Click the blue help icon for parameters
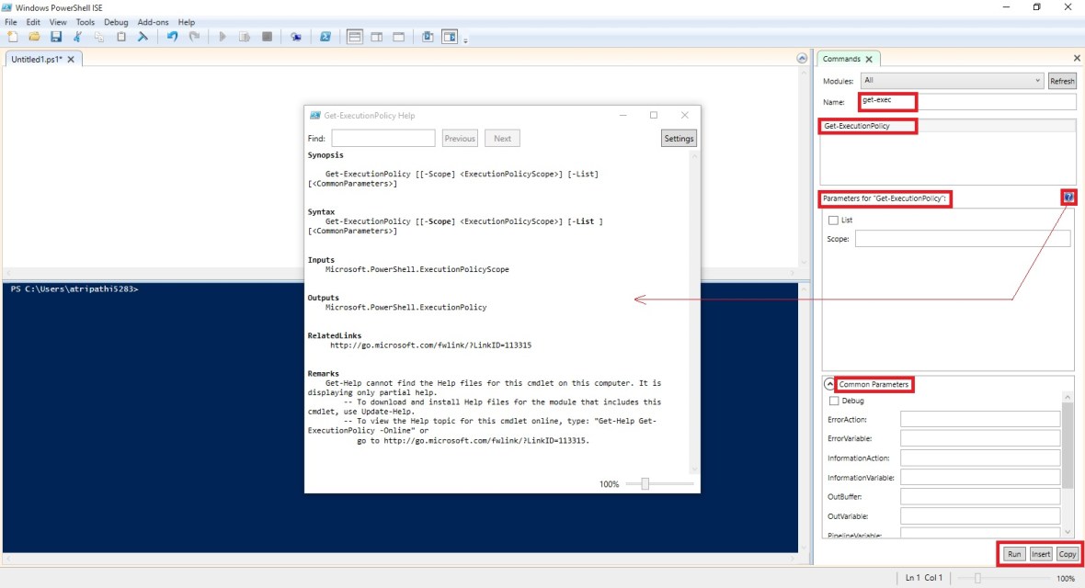1085x588 pixels. [x=1068, y=198]
